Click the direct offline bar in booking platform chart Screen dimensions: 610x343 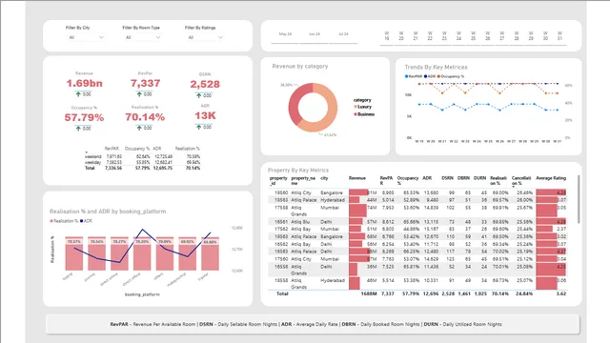tap(142, 253)
